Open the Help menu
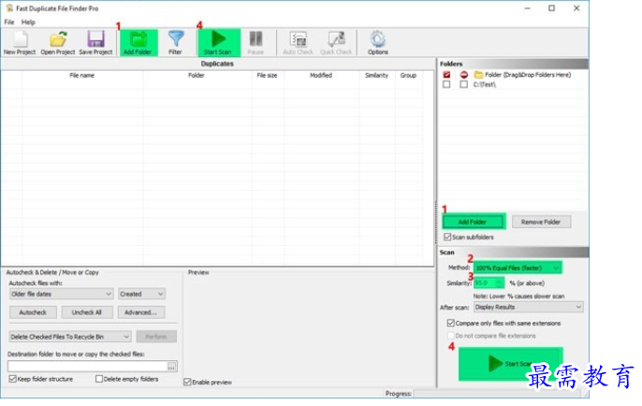642x406 pixels. (x=28, y=22)
